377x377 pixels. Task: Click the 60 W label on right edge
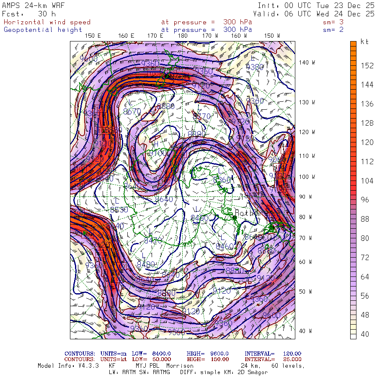(305, 262)
